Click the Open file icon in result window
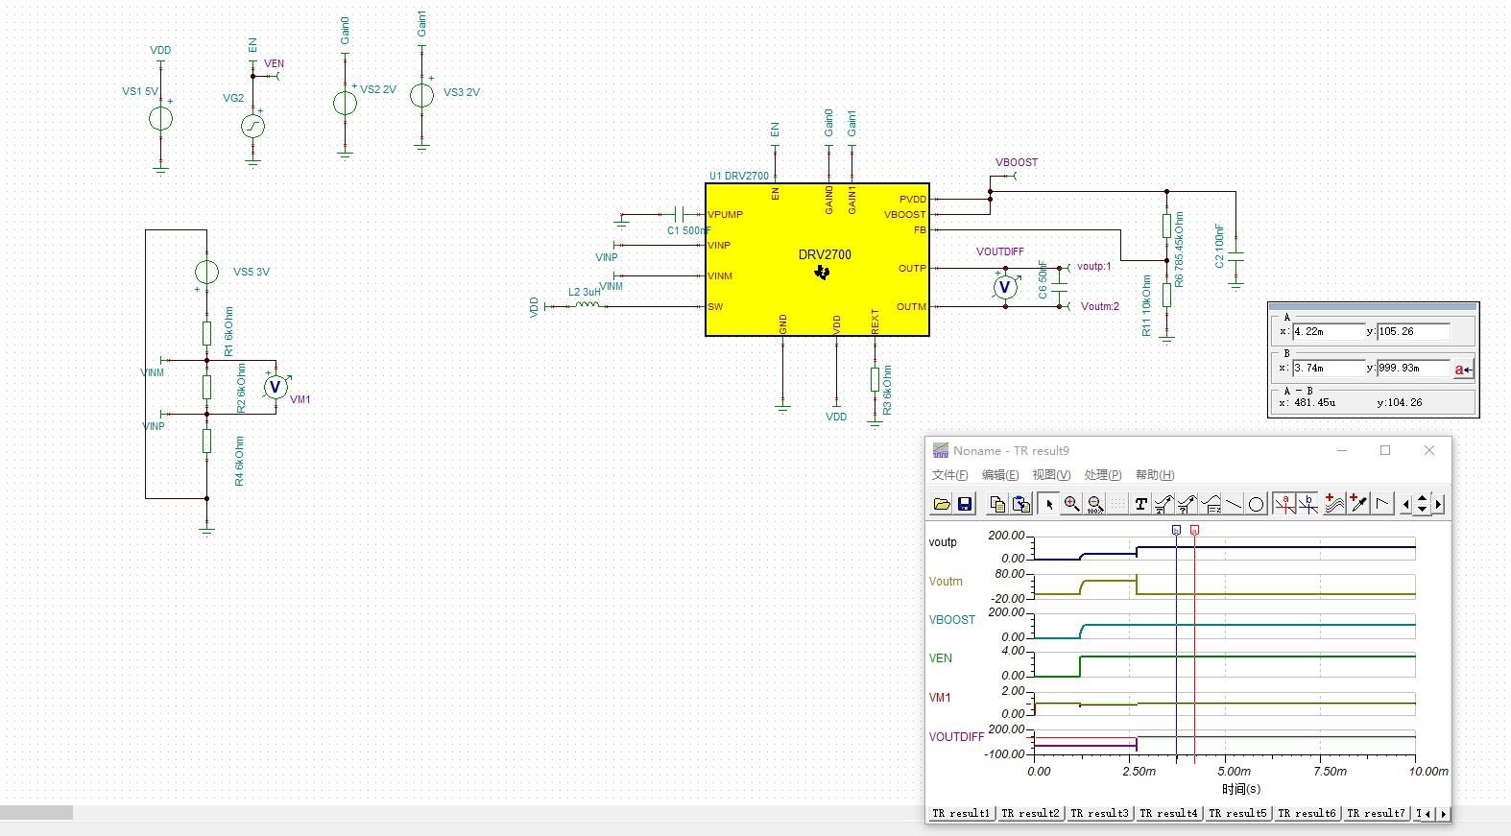1511x836 pixels. click(942, 504)
